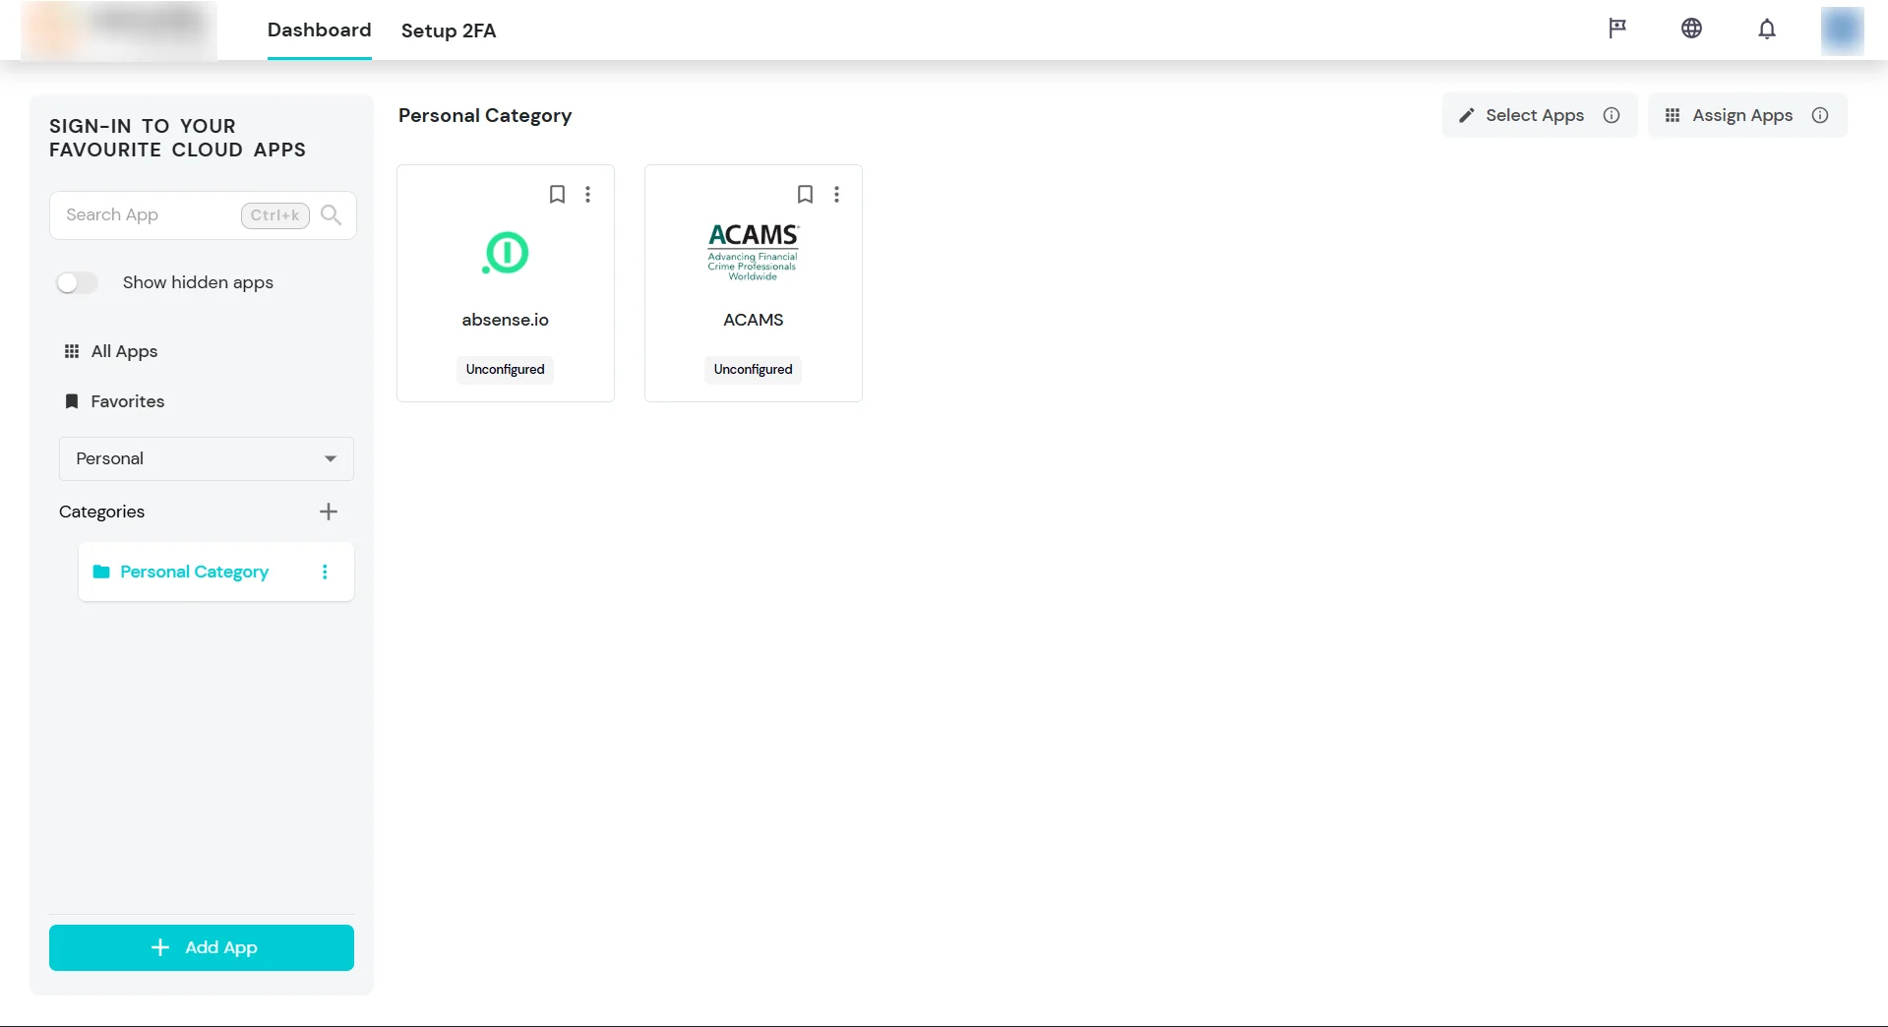Click the Categories heading
This screenshot has width=1888, height=1027.
click(102, 512)
